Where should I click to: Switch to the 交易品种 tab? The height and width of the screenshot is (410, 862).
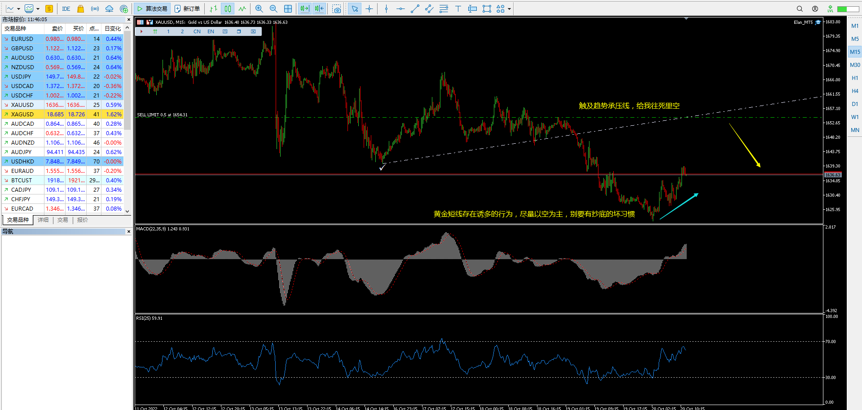pos(18,220)
